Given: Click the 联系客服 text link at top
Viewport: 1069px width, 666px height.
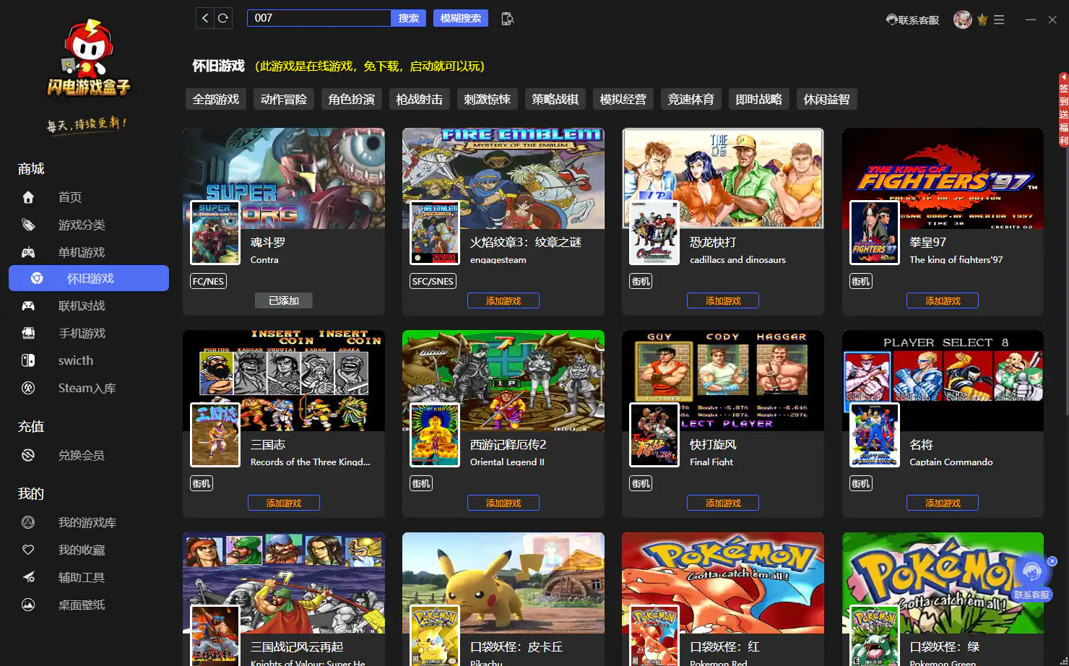Looking at the screenshot, I should tap(919, 20).
